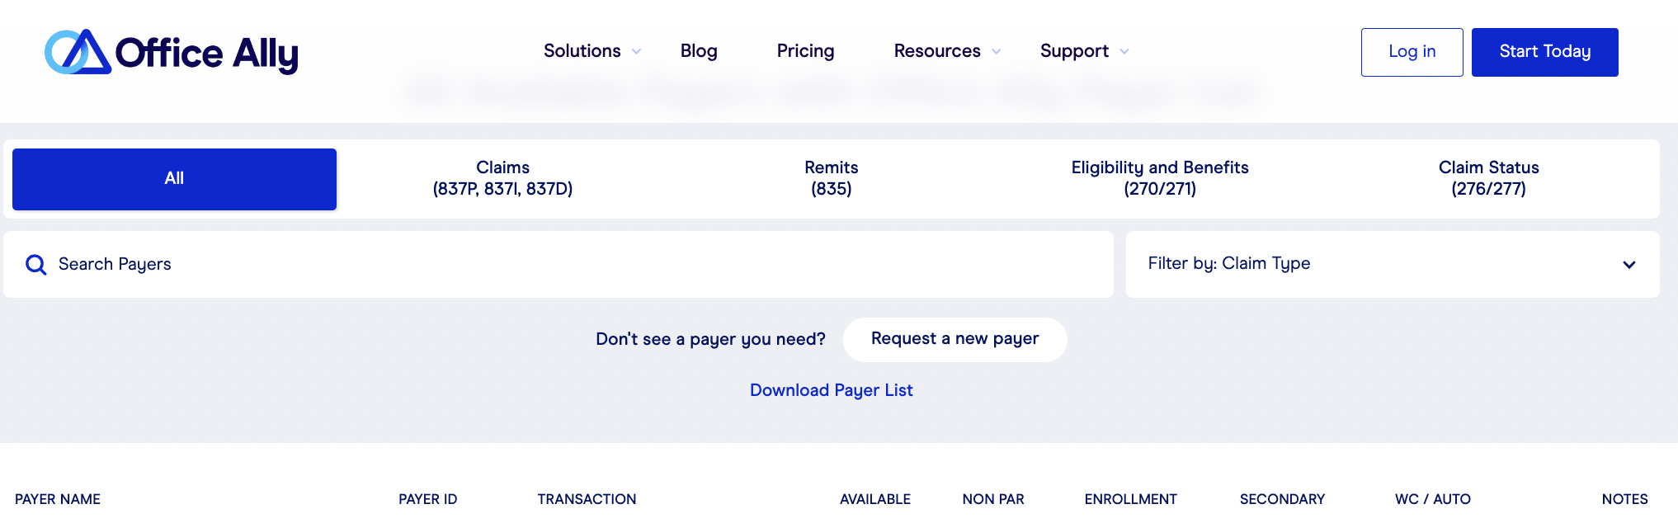Image resolution: width=1678 pixels, height=523 pixels.
Task: Switch to the Claims (837P, 837I, 837D) tab
Action: [x=502, y=178]
